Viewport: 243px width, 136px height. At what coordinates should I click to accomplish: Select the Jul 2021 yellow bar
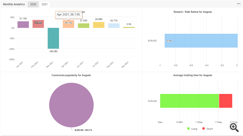click(x=99, y=25)
